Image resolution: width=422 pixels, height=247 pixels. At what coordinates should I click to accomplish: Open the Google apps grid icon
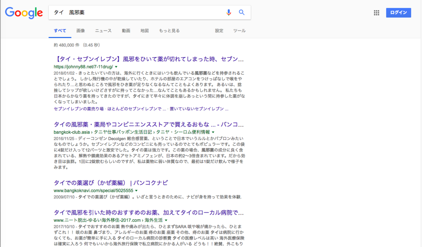tap(377, 13)
